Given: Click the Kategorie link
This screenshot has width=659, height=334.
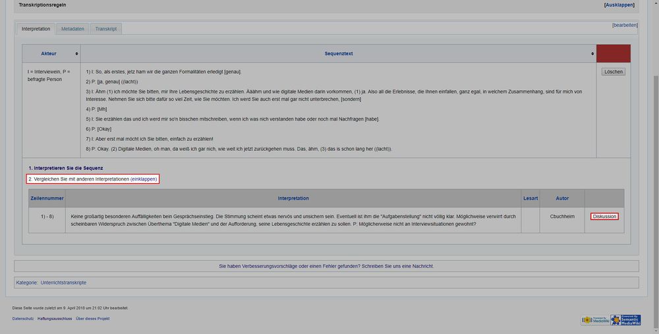Looking at the screenshot, I should (26, 283).
